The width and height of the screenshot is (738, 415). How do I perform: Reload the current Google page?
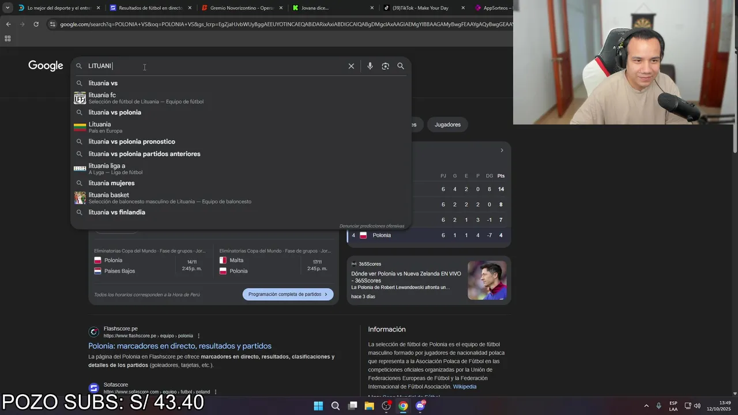36,24
